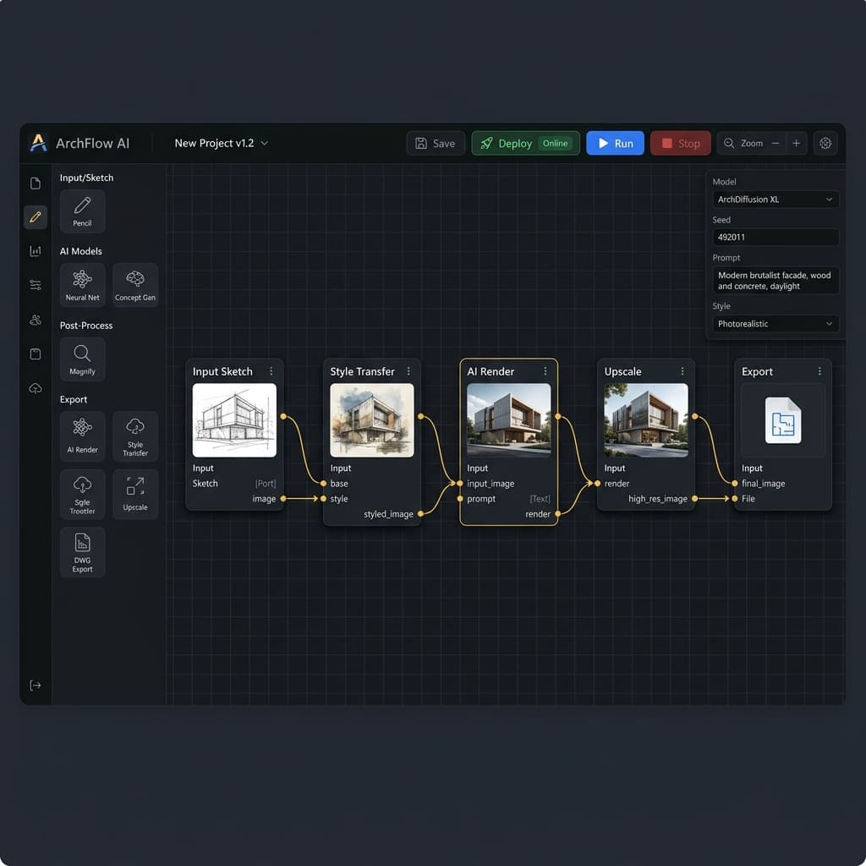Select the Pencil sketch tool
This screenshot has height=866, width=866.
pos(82,211)
